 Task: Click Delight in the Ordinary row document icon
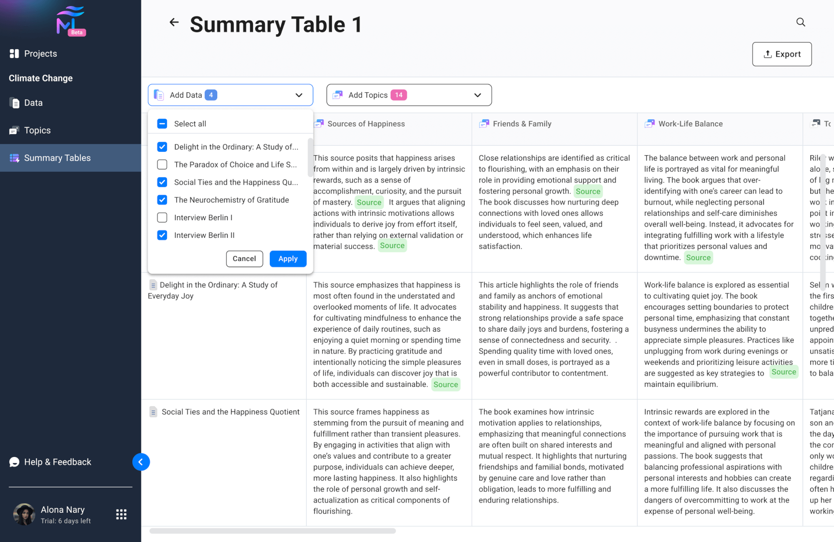[x=153, y=285]
